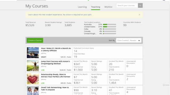
Task: Click the 3.10 Recent Ratings value
Action: [94, 90]
